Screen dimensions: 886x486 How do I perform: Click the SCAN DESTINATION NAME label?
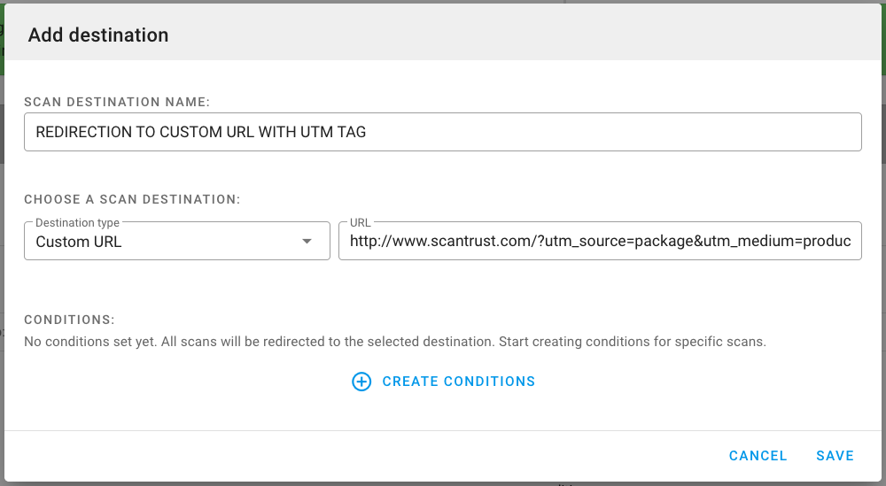tap(117, 103)
